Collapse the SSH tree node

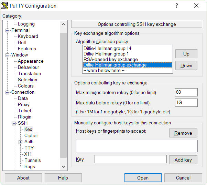(x=14, y=123)
